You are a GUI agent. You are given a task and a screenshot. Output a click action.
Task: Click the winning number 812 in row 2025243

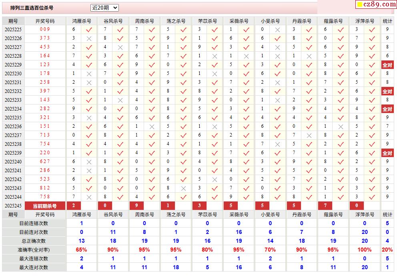click(x=45, y=188)
